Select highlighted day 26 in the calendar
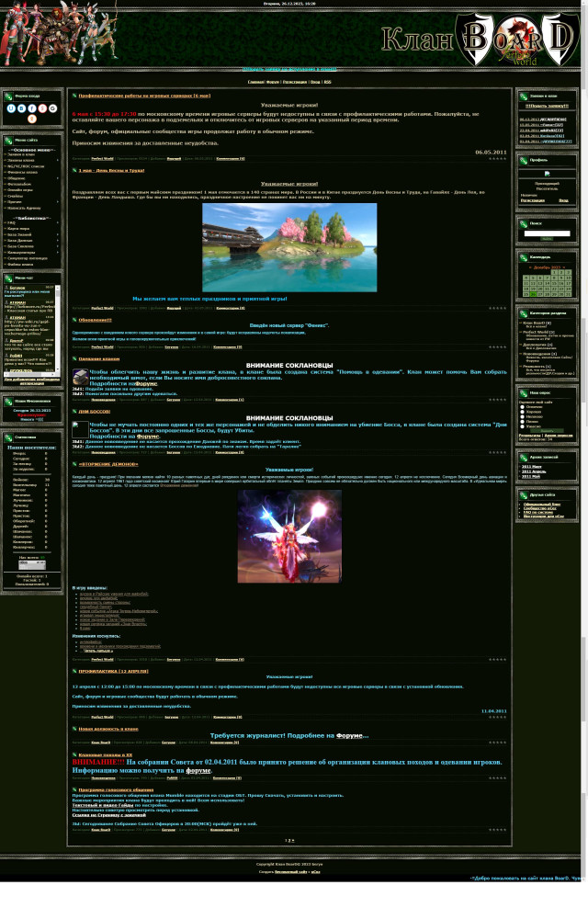 (x=533, y=294)
